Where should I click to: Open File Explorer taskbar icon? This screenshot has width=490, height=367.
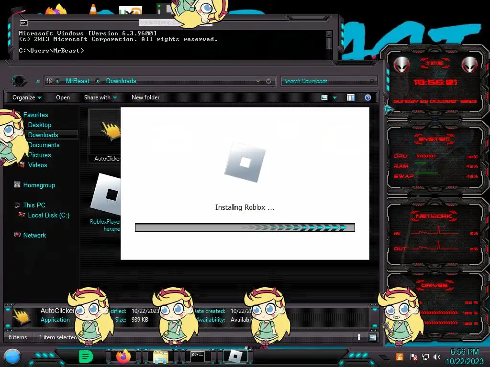coord(161,356)
